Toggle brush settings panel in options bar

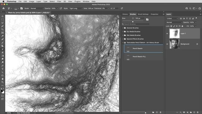tap(21, 9)
